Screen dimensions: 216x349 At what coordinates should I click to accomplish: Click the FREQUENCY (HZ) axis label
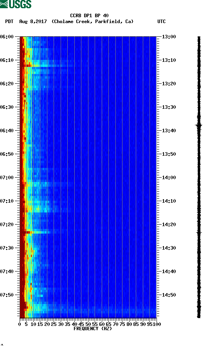point(93,329)
